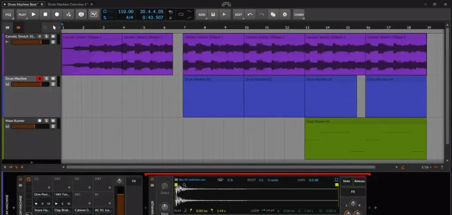Click the horizontal arranger scrollbar
Screen dimensions: 452x215
(221, 167)
